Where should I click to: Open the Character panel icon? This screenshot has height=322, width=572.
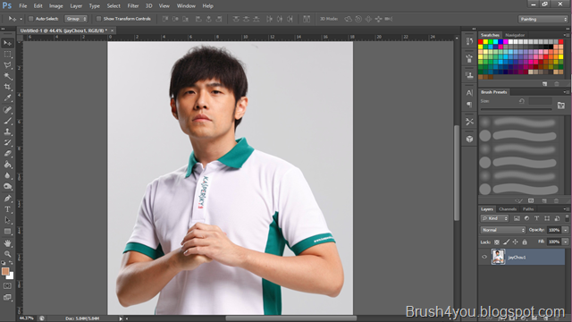469,93
